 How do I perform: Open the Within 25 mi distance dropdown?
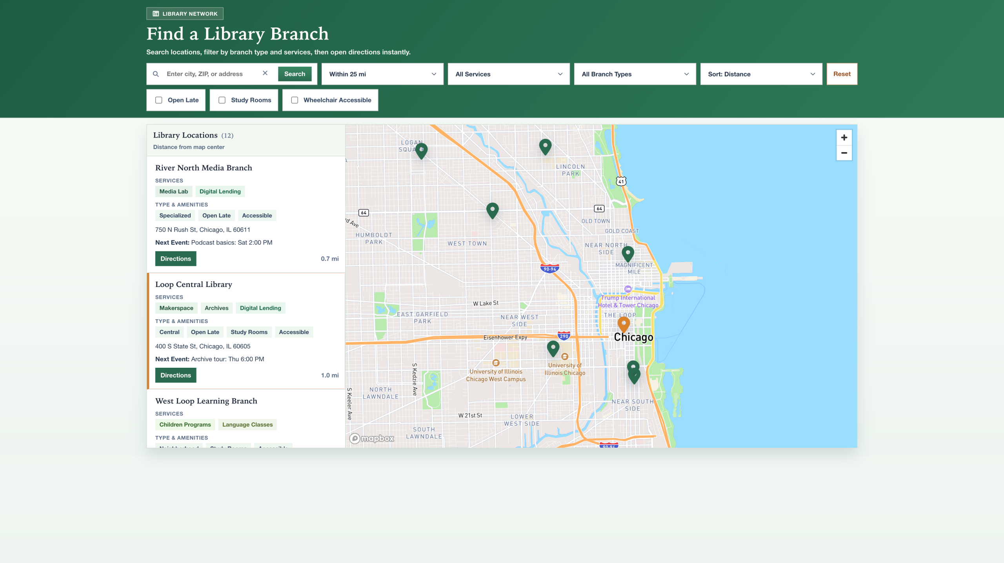pyautogui.click(x=382, y=74)
